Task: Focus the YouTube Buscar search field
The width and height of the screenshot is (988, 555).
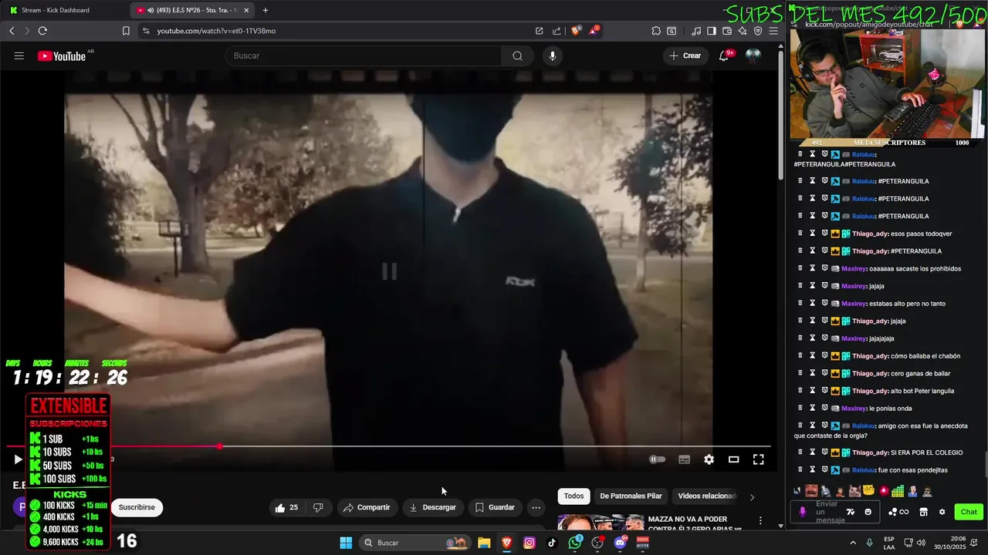Action: (364, 55)
